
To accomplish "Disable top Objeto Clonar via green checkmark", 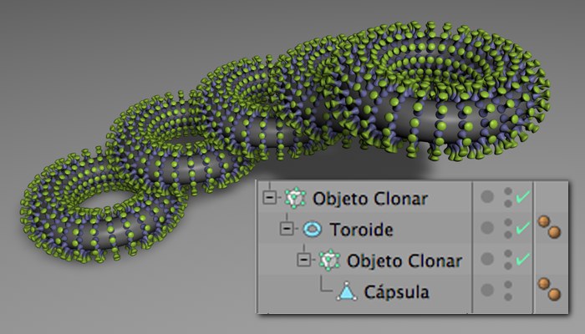I will 523,196.
